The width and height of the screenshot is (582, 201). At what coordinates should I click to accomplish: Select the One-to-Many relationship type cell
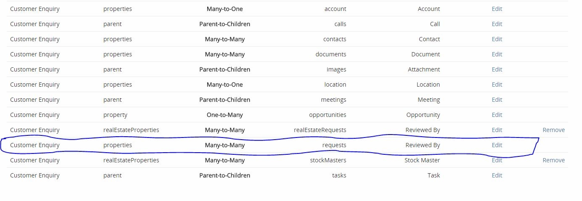[225, 115]
